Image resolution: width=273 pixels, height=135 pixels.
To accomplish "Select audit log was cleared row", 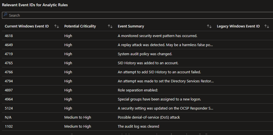I will (138, 126).
